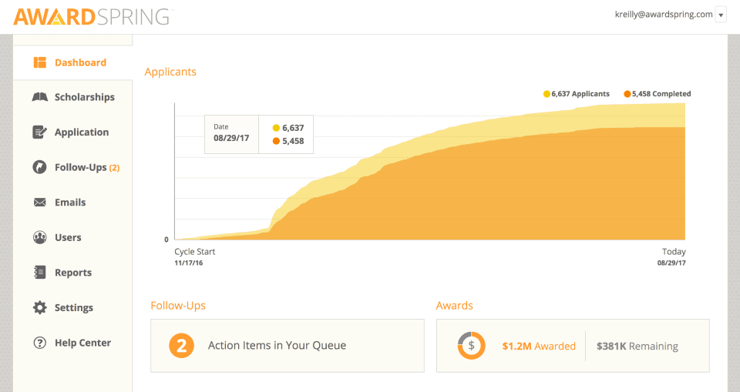Click the orange number 2 badge
Screen dimensions: 740x392
181,346
